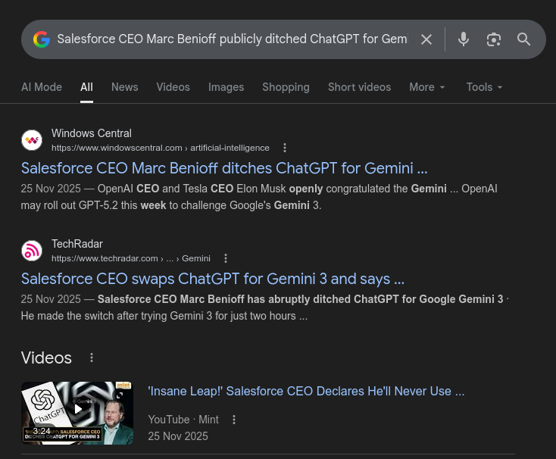The height and width of the screenshot is (459, 556).
Task: Open three-dot menu for YouTube Mint video
Action: point(234,420)
